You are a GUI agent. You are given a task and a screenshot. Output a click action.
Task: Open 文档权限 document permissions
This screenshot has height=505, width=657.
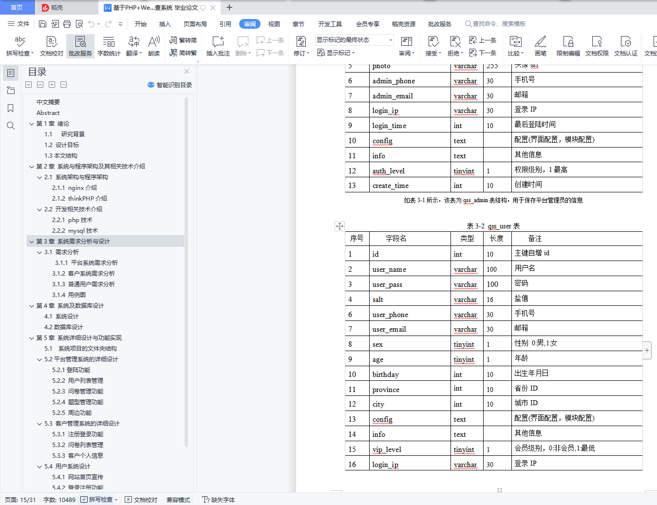click(597, 46)
